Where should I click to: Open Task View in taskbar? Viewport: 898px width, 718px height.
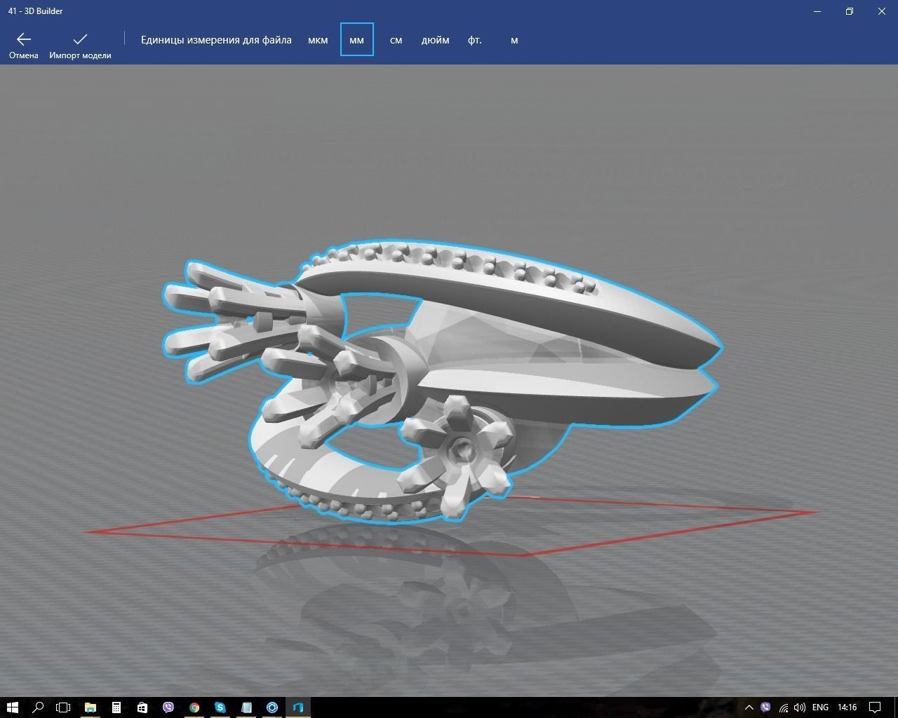pos(63,707)
